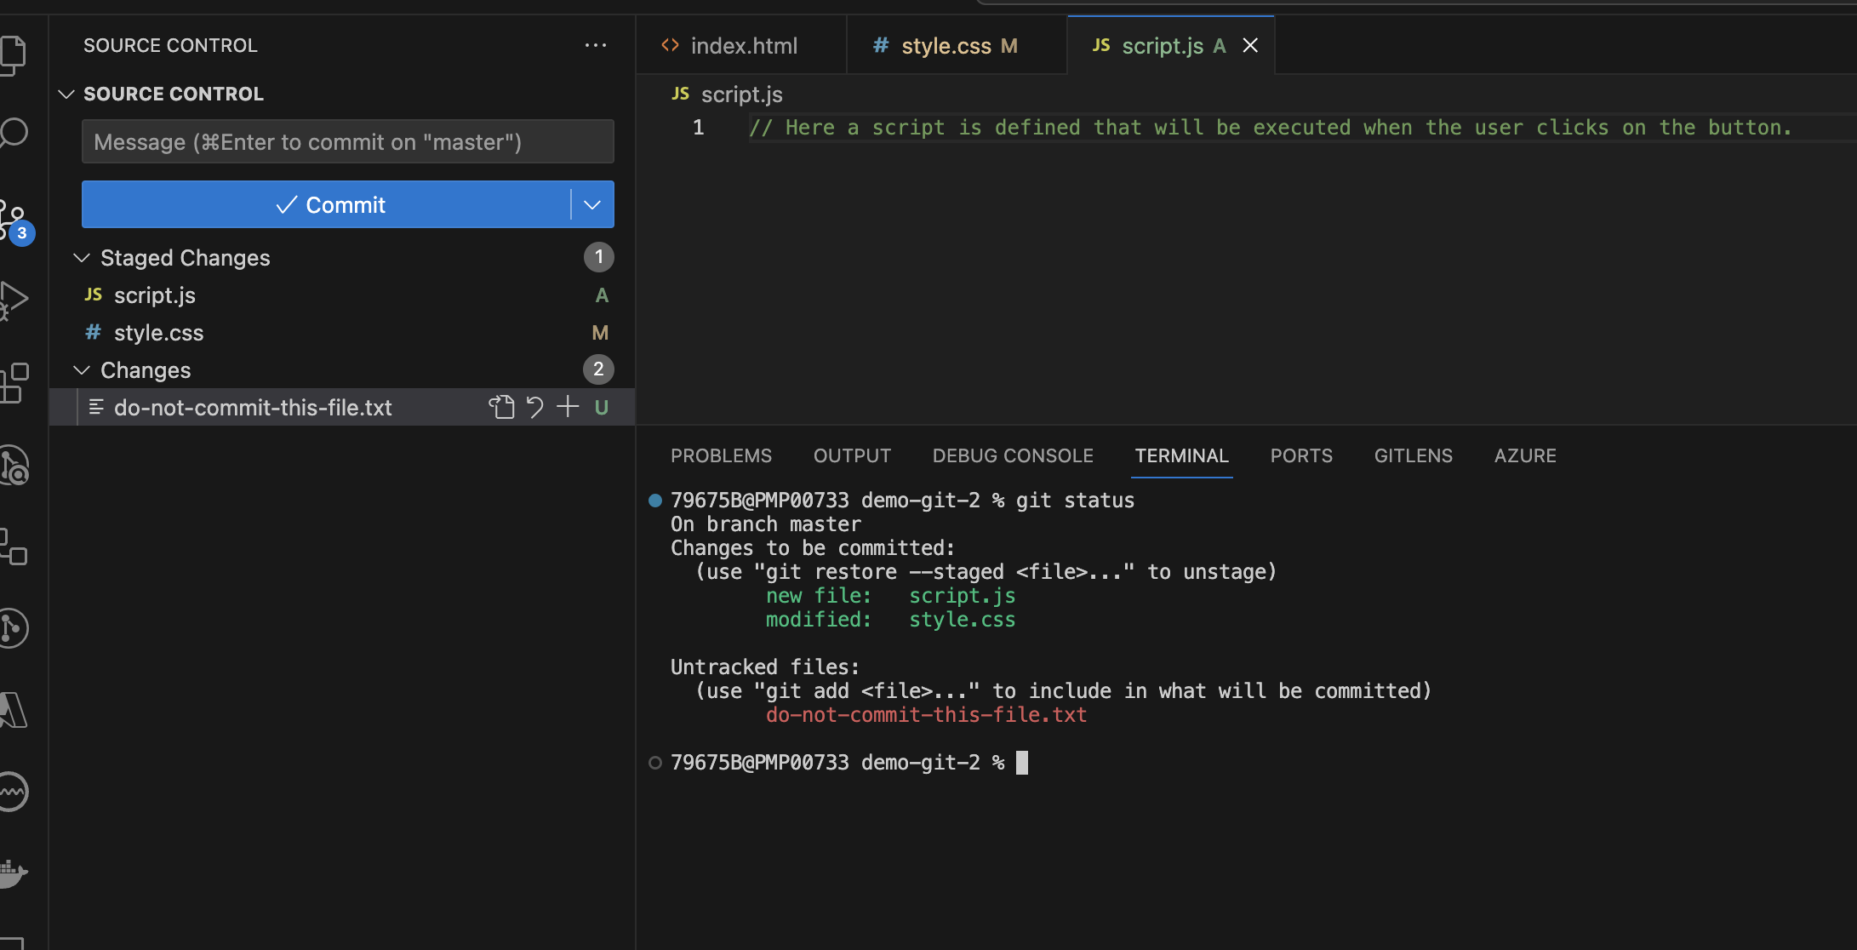This screenshot has height=950, width=1857.
Task: Open the GitLens view in activity bar
Action: pyautogui.click(x=12, y=628)
